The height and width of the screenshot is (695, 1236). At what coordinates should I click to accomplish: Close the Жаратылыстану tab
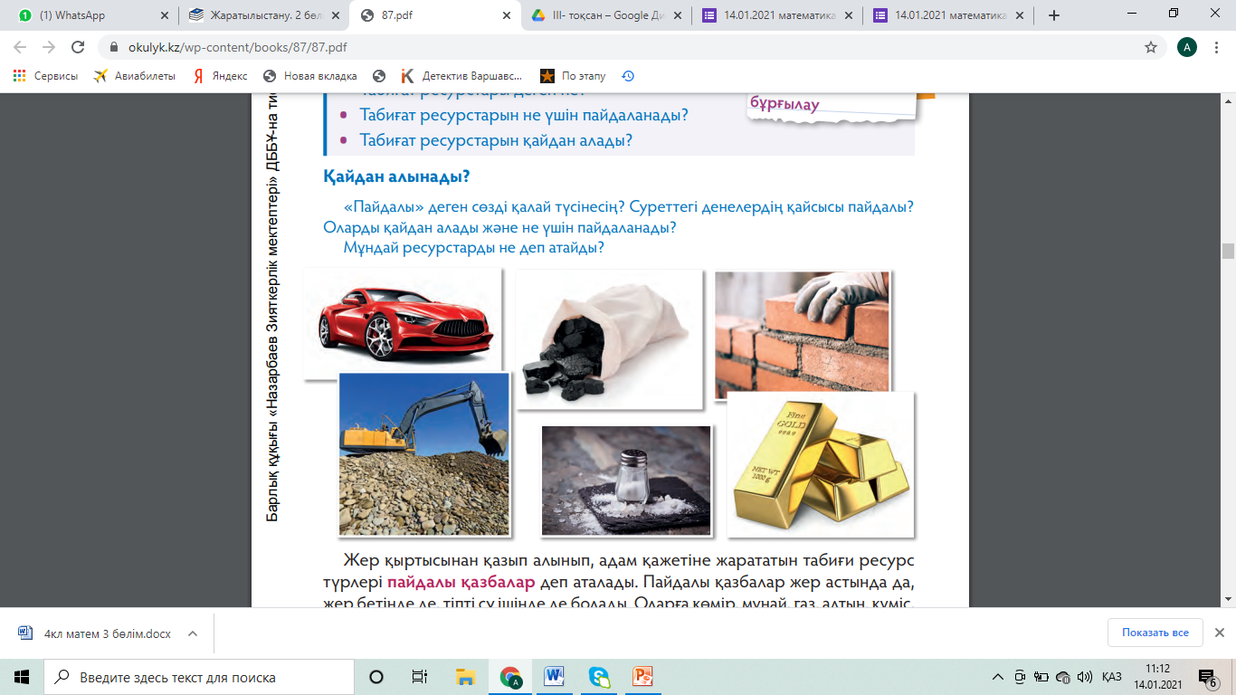(x=334, y=15)
